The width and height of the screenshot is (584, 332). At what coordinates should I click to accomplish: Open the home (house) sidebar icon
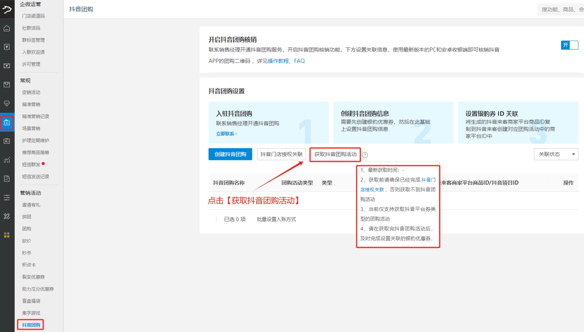7,28
